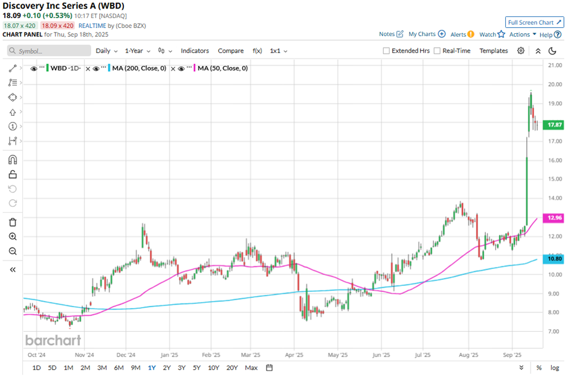Open the Help menu
568x377 pixels.
[x=550, y=35]
